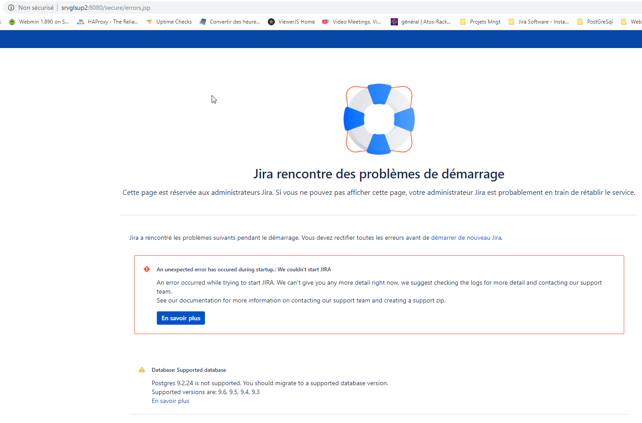Open the Convertir des heure... bookmark
Screen dimensions: 642x423
pyautogui.click(x=230, y=22)
